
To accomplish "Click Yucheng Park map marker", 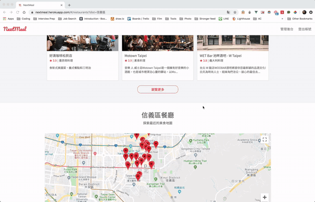I will (190, 140).
